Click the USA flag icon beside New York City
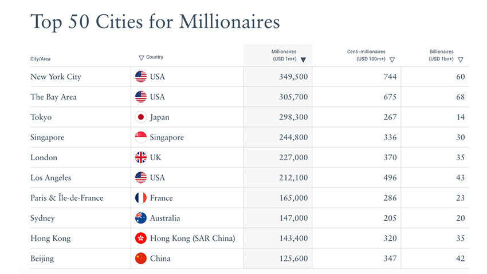Viewport: 487px width, 274px height. (140, 77)
